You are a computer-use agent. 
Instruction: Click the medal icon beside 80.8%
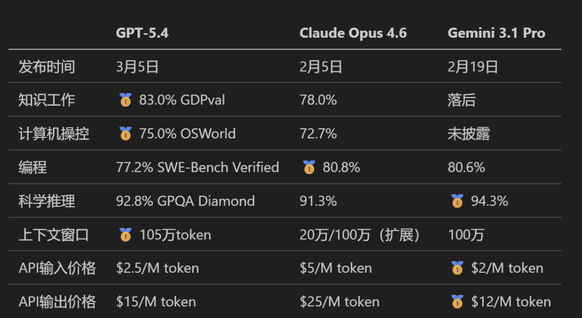tap(309, 167)
